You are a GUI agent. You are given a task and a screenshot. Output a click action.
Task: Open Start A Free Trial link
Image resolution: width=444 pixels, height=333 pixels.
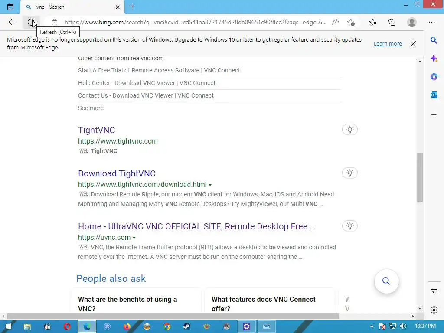(x=159, y=70)
